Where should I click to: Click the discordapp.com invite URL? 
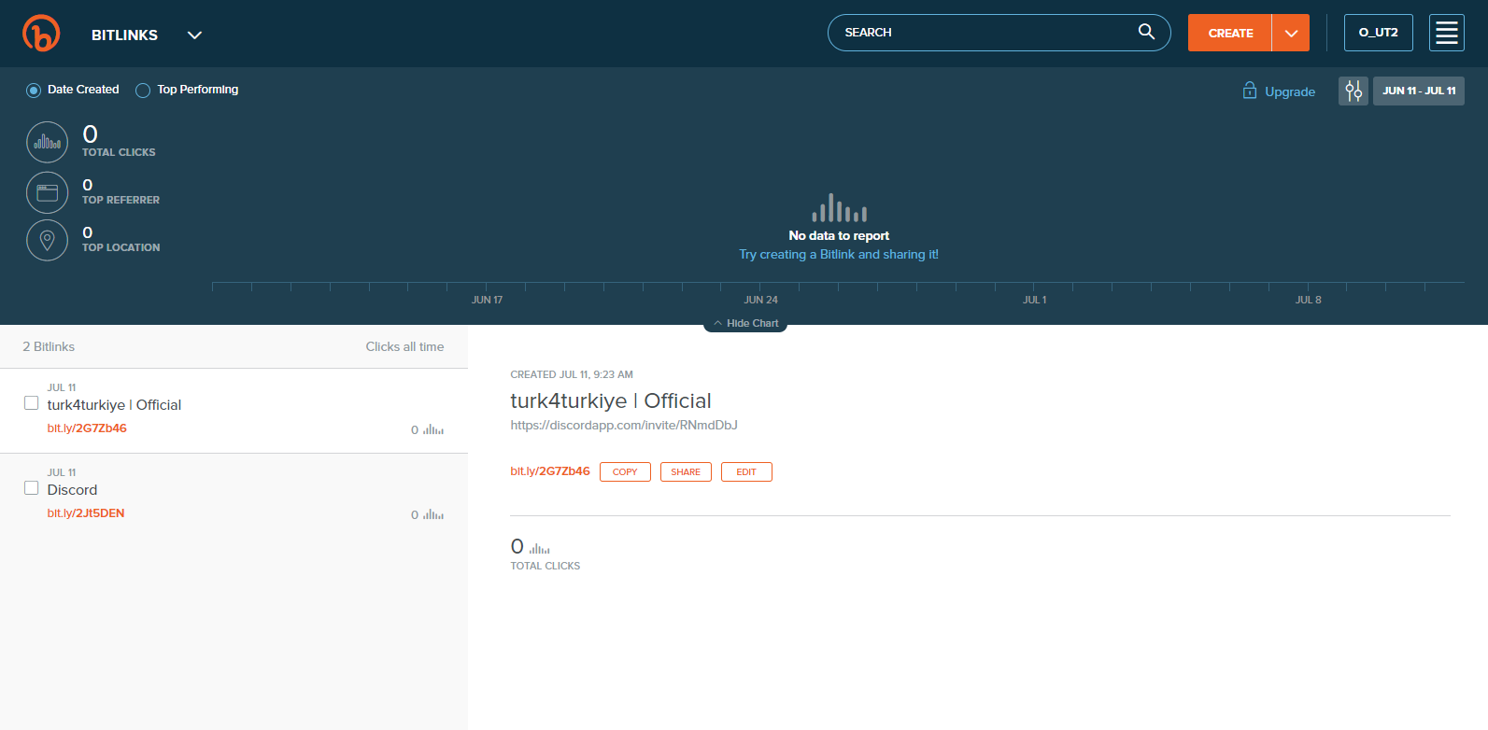click(x=624, y=426)
